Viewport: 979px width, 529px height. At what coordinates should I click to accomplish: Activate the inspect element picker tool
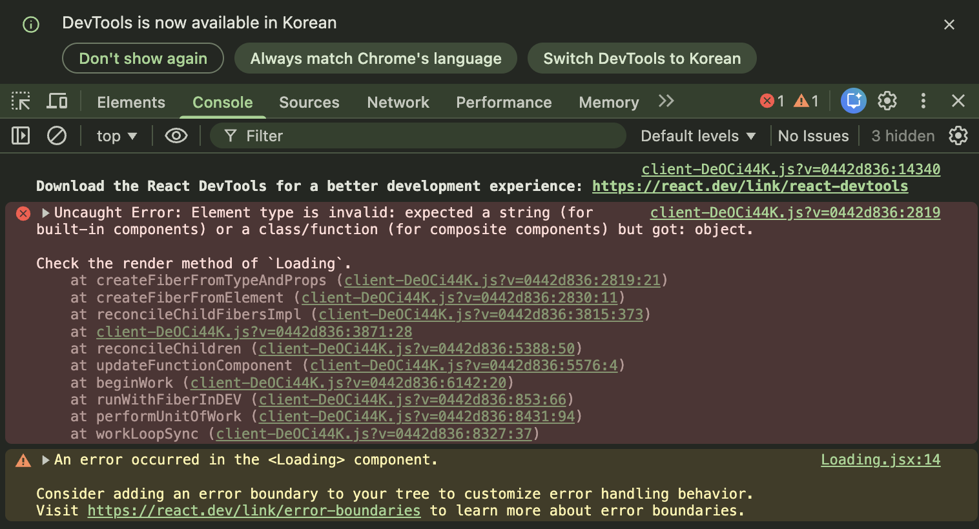click(x=21, y=101)
